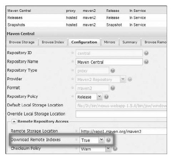Open help icon beside Repository Type field
This screenshot has height=158, width=171.
[112, 71]
